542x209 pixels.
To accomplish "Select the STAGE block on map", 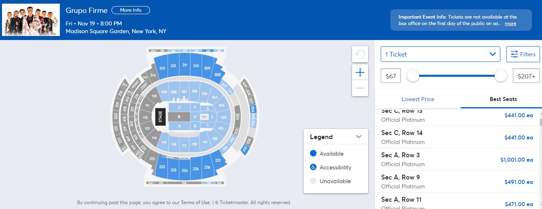I will click(160, 116).
